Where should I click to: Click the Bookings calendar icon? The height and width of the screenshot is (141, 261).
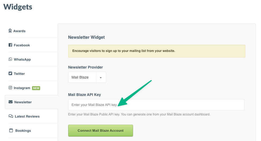(11, 130)
